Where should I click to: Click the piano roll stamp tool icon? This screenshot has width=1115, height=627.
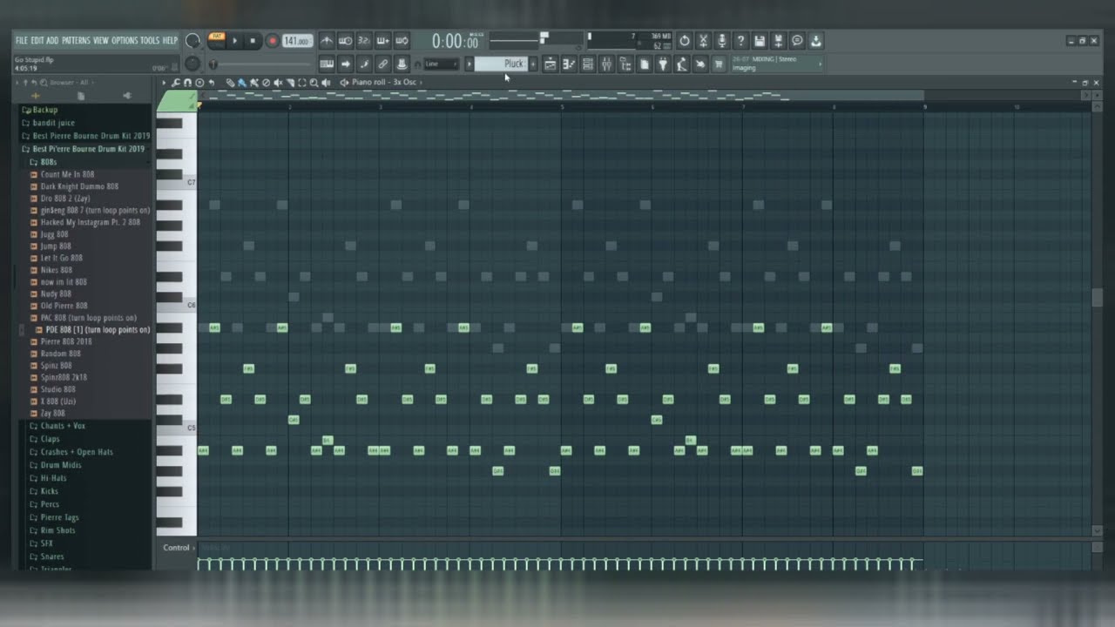pyautogui.click(x=199, y=83)
